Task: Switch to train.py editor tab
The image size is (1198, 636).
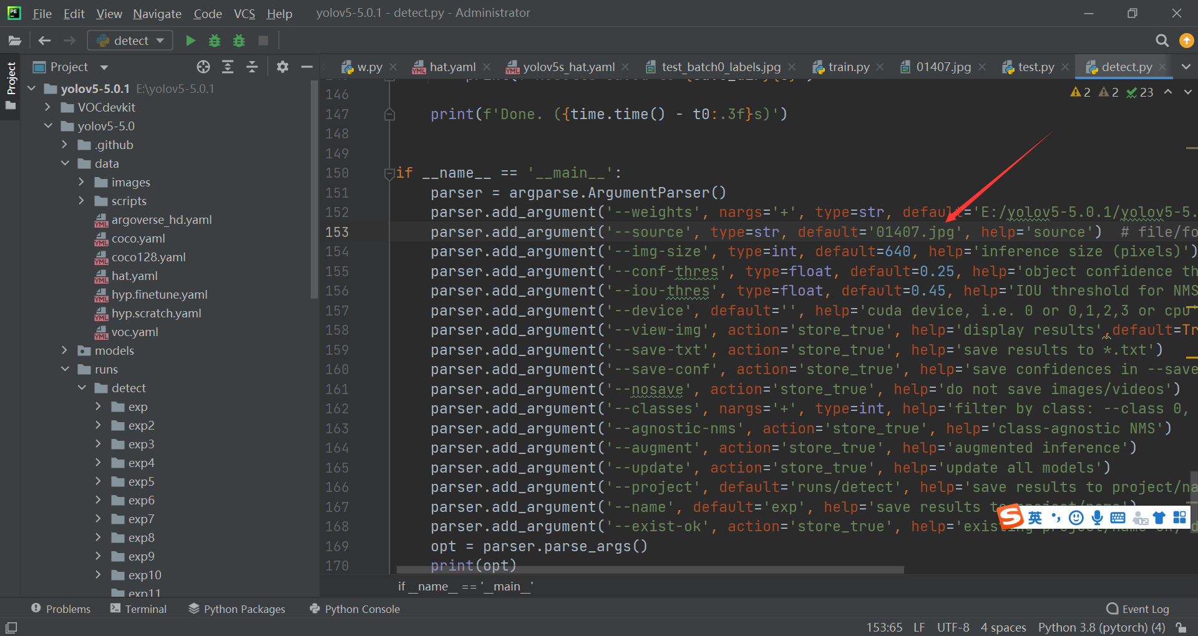Action: coord(849,67)
